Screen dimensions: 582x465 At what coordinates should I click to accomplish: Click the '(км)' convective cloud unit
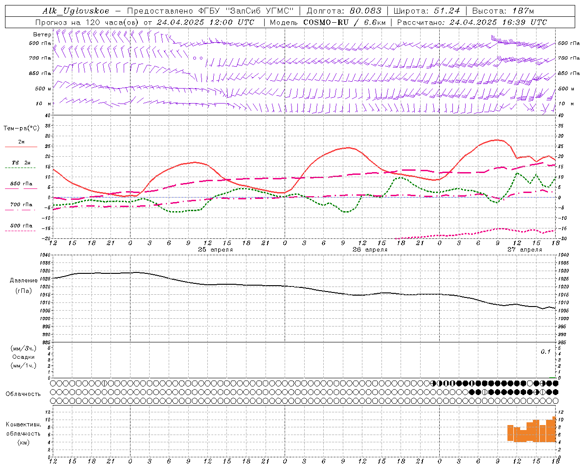point(23,442)
